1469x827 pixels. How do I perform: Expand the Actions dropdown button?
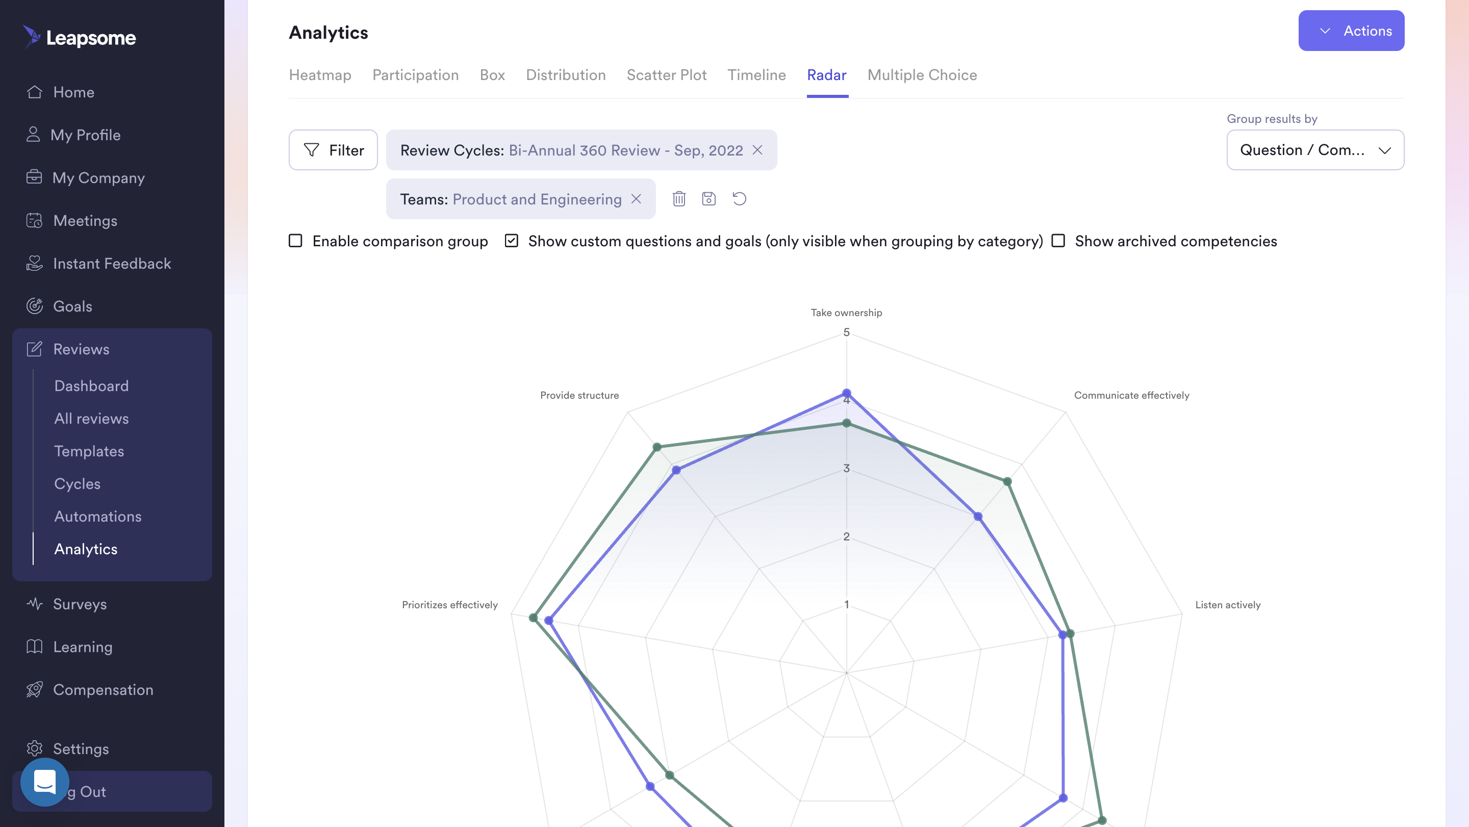tap(1351, 31)
